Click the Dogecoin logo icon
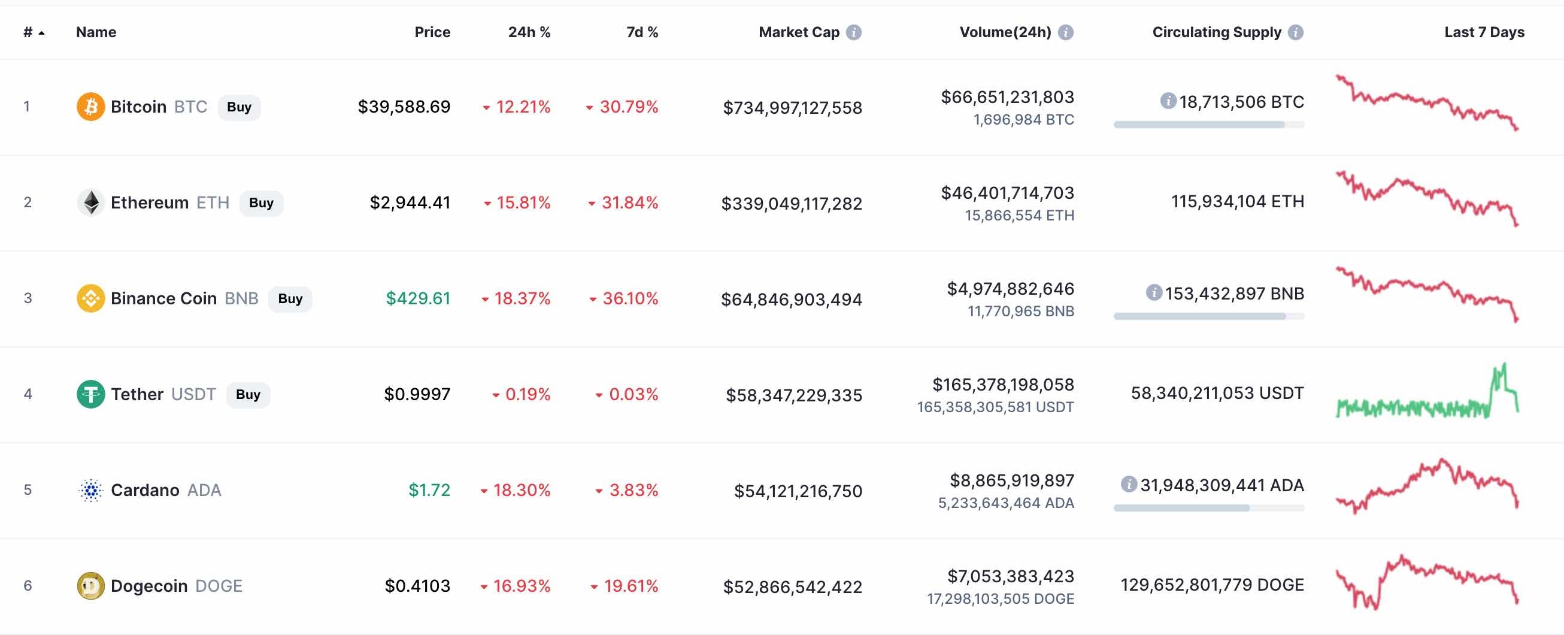1564x635 pixels. pos(90,586)
